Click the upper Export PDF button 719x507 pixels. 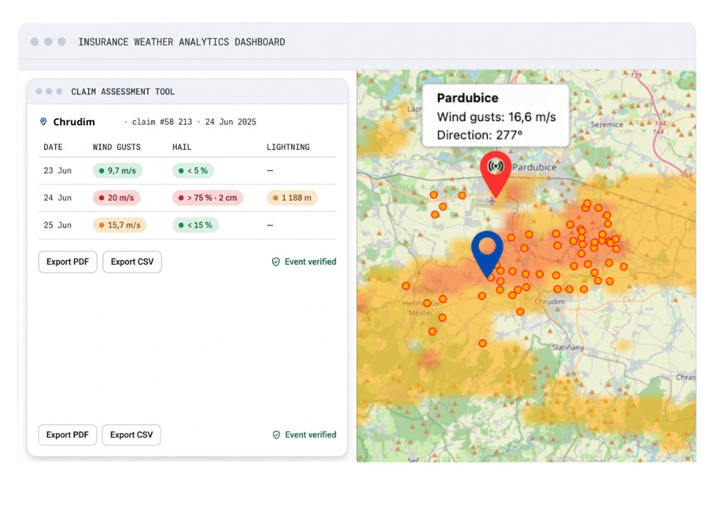[x=68, y=262]
